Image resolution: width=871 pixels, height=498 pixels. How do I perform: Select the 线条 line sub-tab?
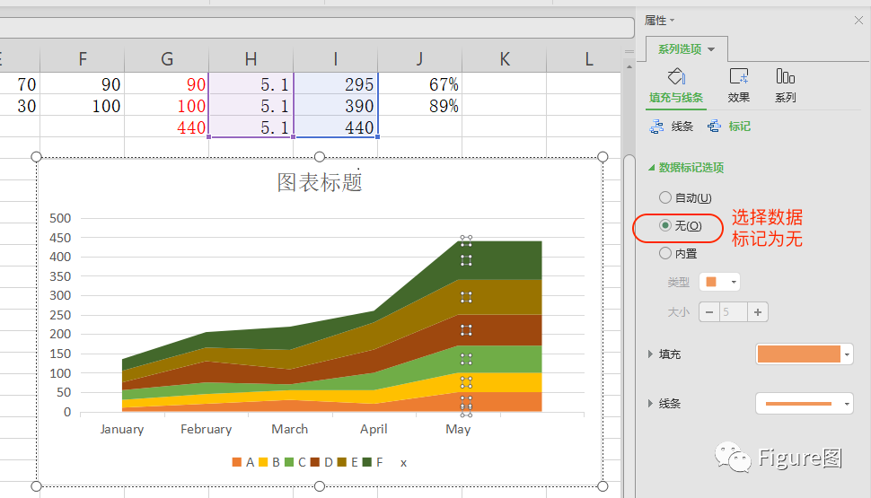pyautogui.click(x=672, y=127)
